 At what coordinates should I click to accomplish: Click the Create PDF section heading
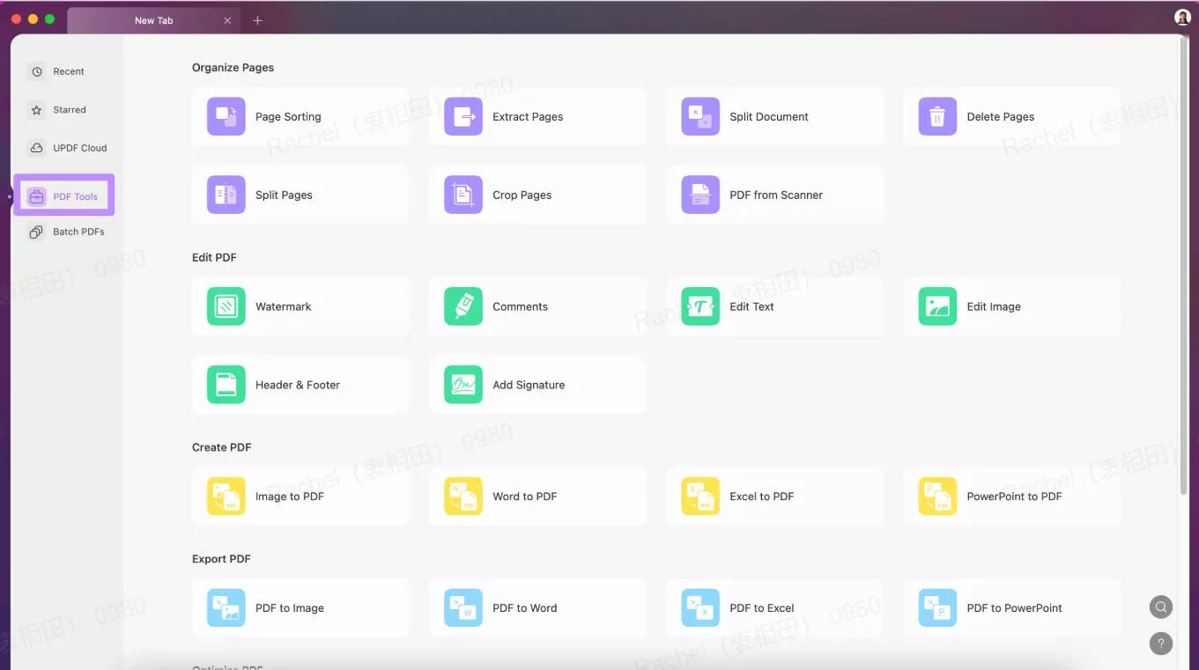coord(222,447)
